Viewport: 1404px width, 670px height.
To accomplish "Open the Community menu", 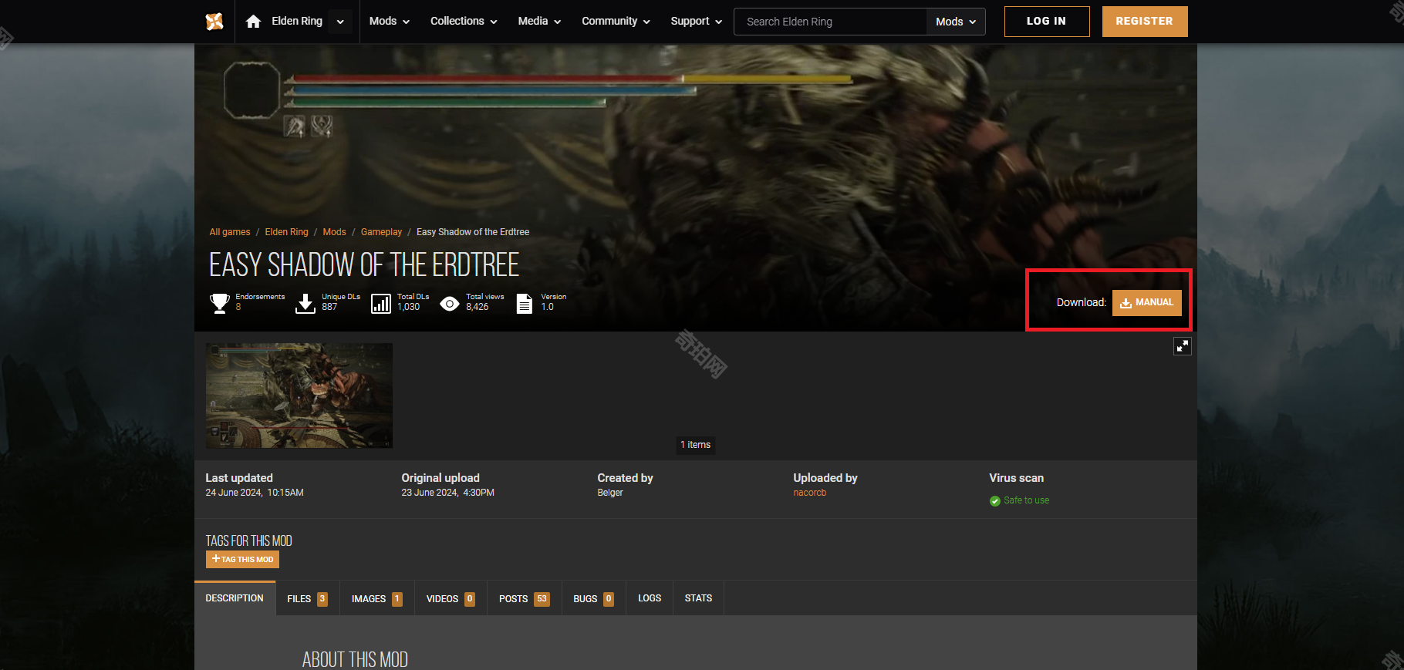I will pos(616,22).
